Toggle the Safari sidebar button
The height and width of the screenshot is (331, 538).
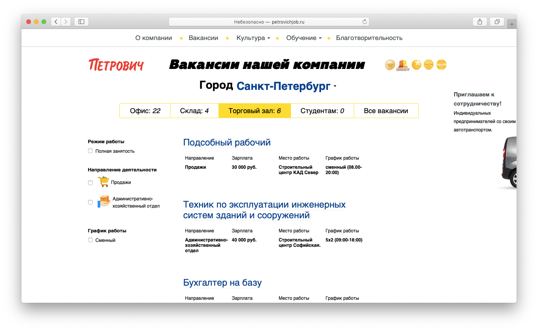[81, 22]
